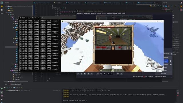This screenshot has width=183, height=103.
Task: Move the OBS source down
Action: (112, 74)
